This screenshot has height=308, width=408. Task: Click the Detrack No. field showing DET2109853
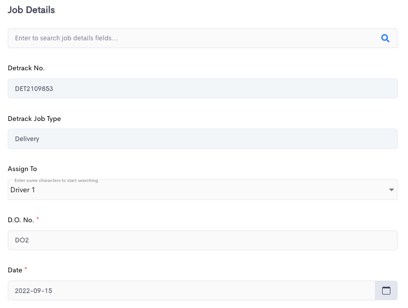point(202,88)
